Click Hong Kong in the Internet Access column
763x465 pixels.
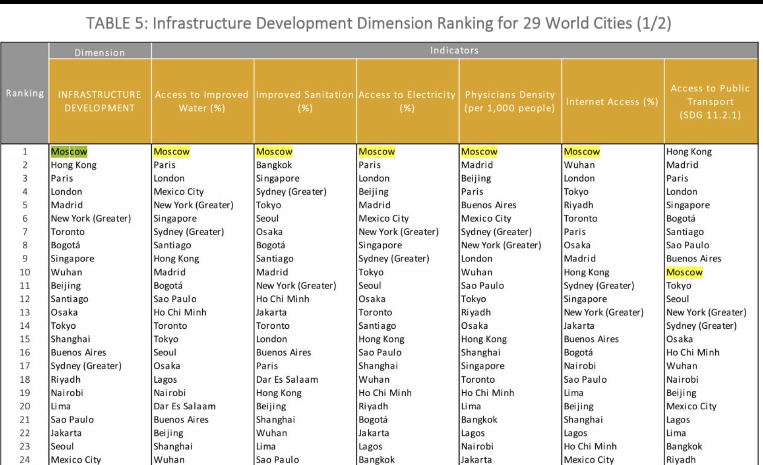point(586,272)
